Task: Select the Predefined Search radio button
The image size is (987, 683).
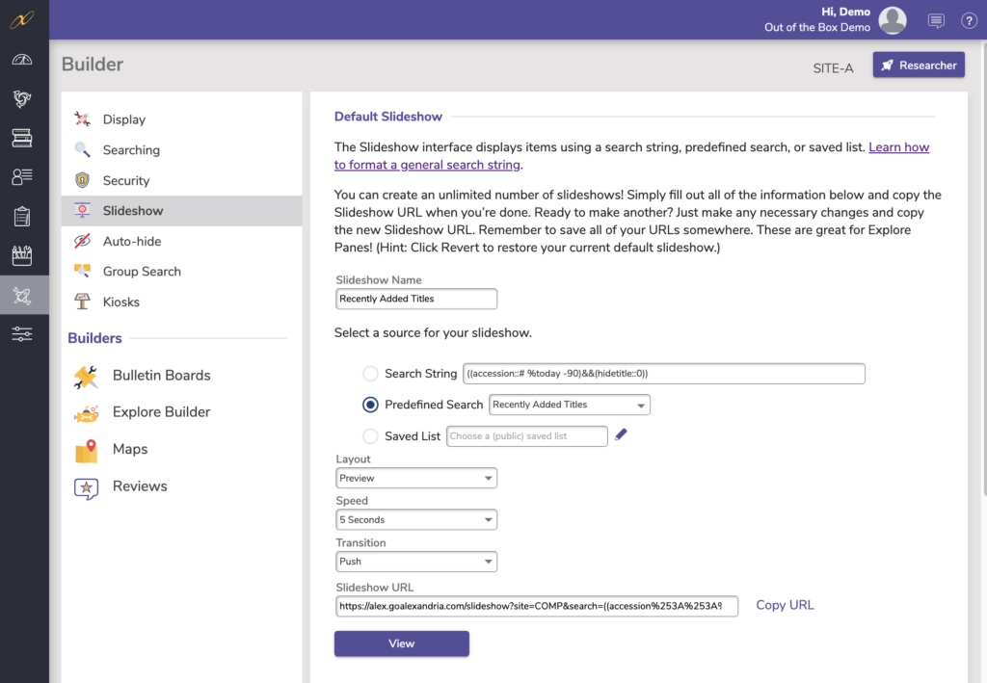Action: [370, 405]
